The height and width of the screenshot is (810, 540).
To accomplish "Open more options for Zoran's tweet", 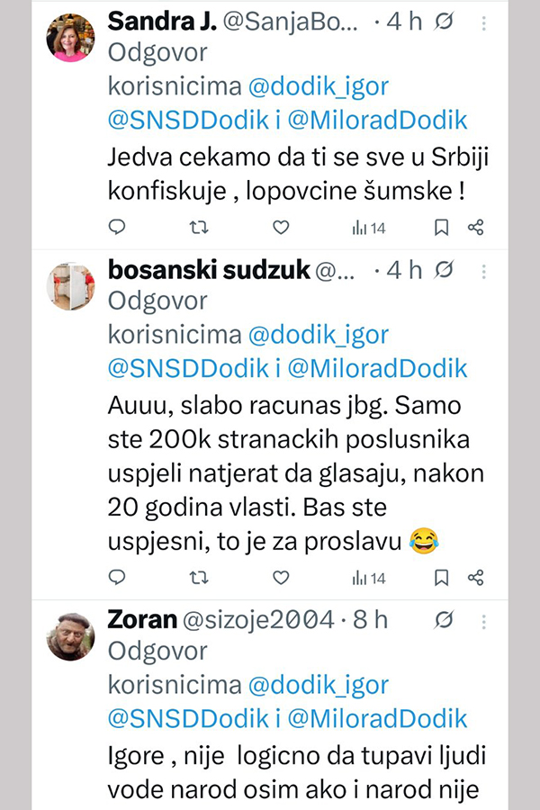I will pyautogui.click(x=485, y=620).
